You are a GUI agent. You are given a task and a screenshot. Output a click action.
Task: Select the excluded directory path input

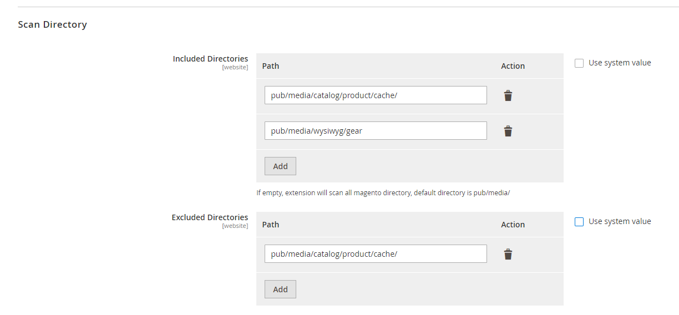(376, 254)
